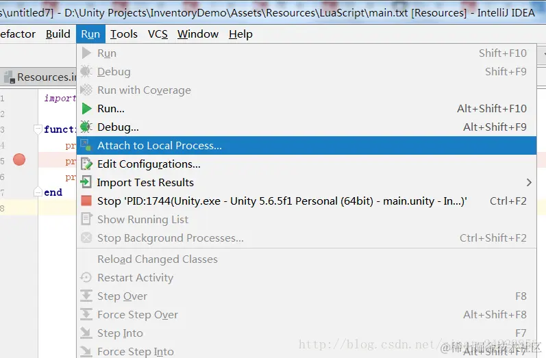Expand the Import Test Results submenu arrow

529,182
